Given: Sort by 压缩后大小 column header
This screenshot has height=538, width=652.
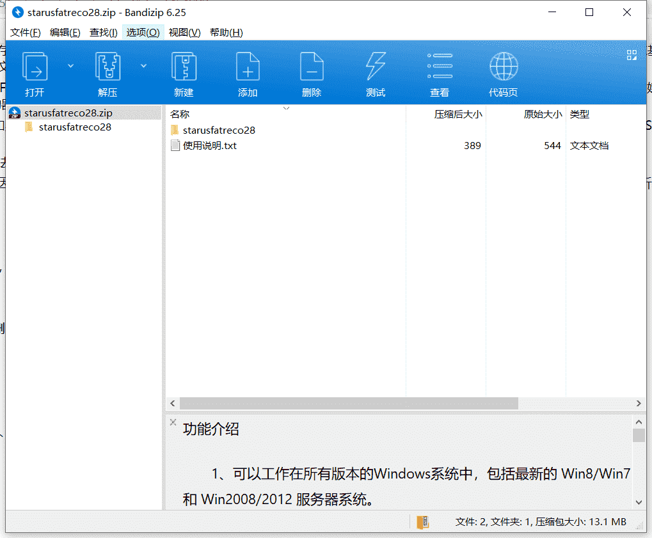Looking at the screenshot, I should tap(458, 115).
